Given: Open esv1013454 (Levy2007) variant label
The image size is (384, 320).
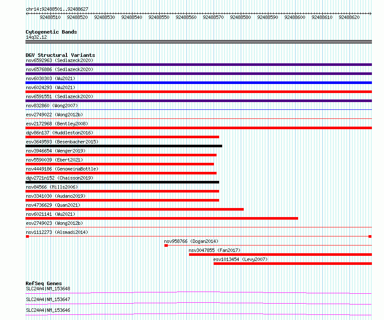Looking at the screenshot, I should 240,259.
